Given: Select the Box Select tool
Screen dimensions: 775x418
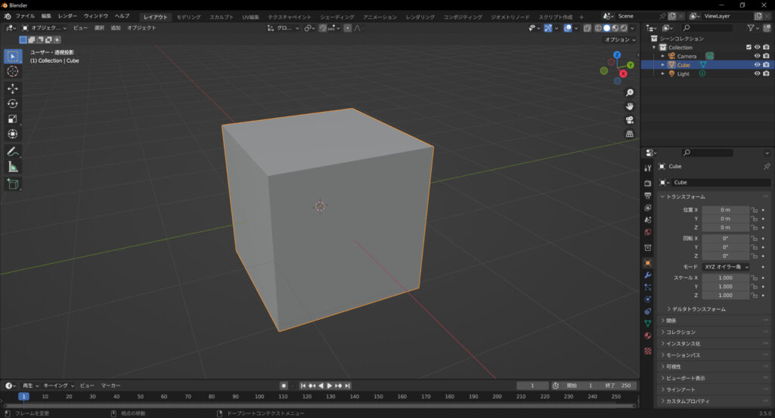Looking at the screenshot, I should pyautogui.click(x=13, y=57).
